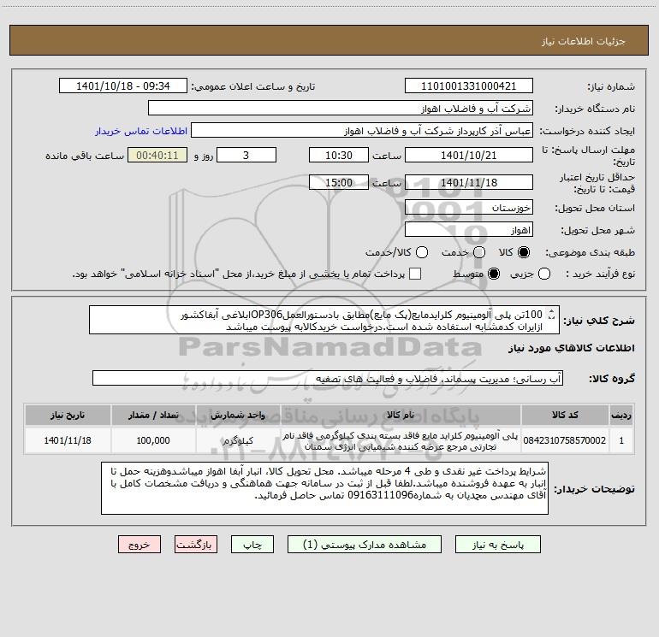The width and height of the screenshot is (659, 637).
Task: Click the days remaining field showing 3
Action: click(246, 155)
